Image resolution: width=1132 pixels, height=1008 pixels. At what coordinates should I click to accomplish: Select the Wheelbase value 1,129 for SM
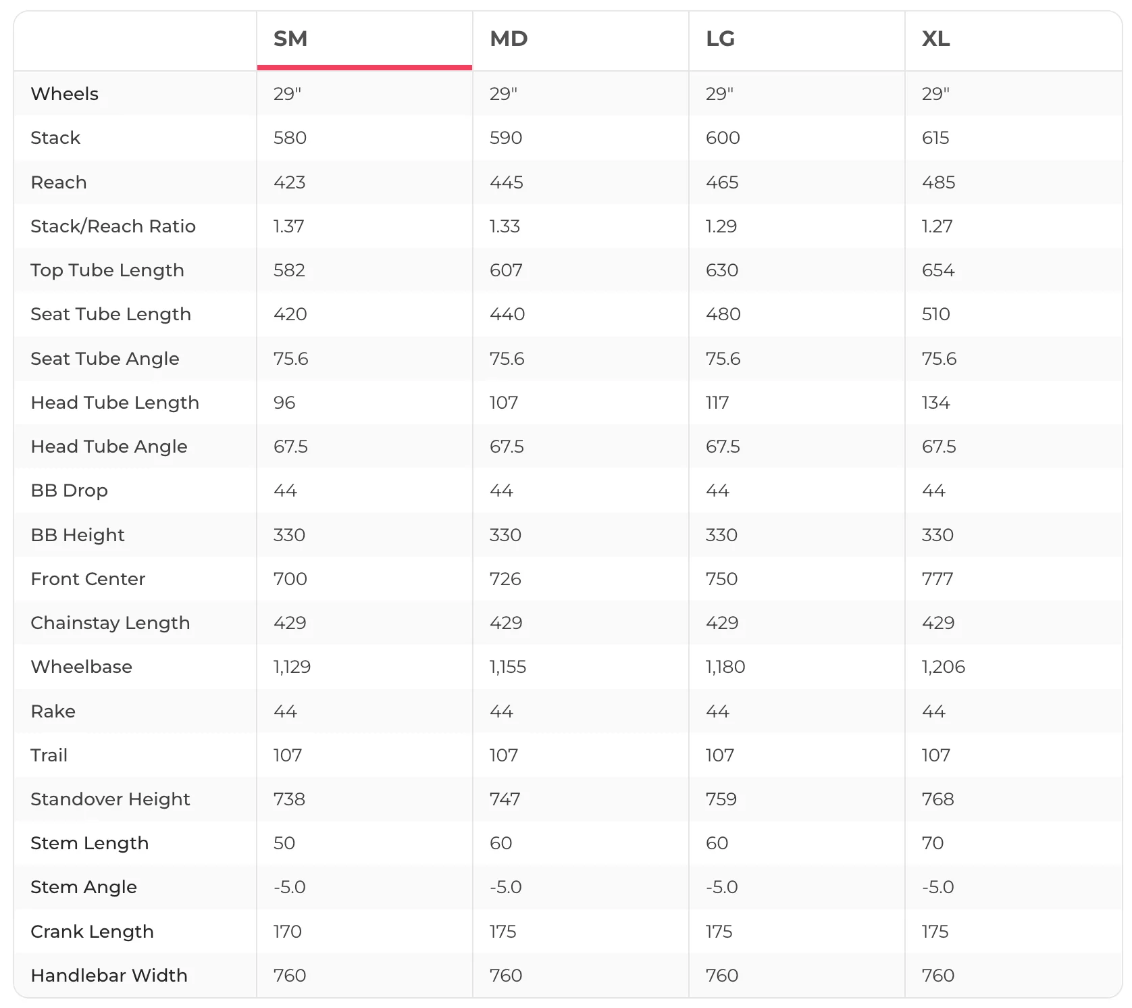click(292, 667)
